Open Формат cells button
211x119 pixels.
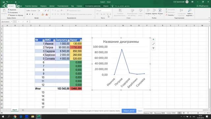pos(160,12)
